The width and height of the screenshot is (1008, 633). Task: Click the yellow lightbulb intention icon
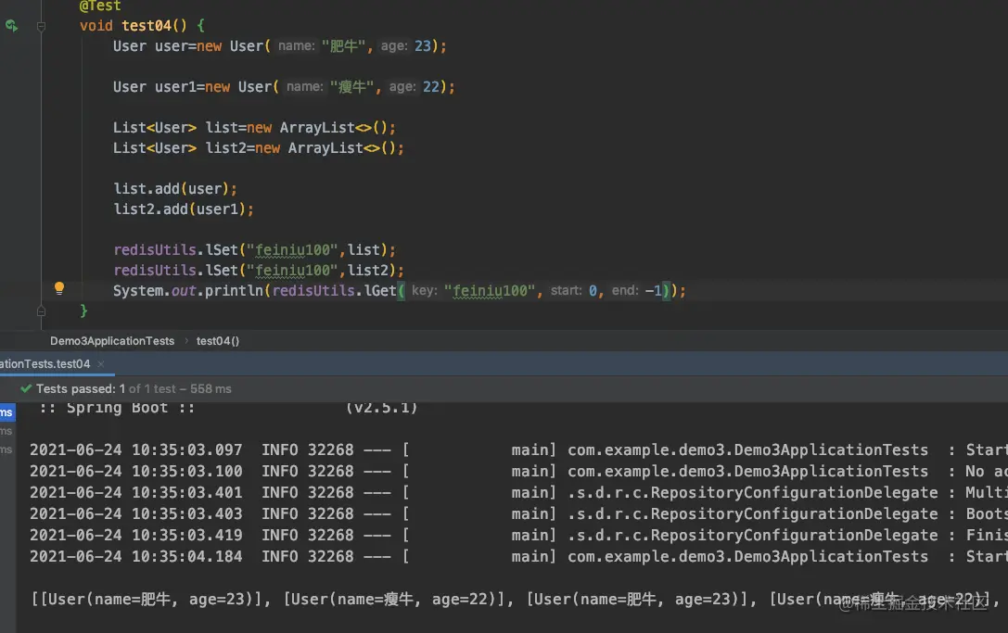(x=59, y=288)
